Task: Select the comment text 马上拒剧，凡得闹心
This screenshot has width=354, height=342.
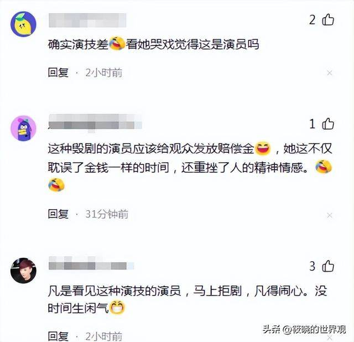Action: pos(248,291)
